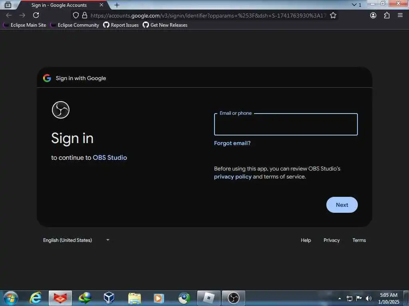Click the Next button

click(342, 205)
